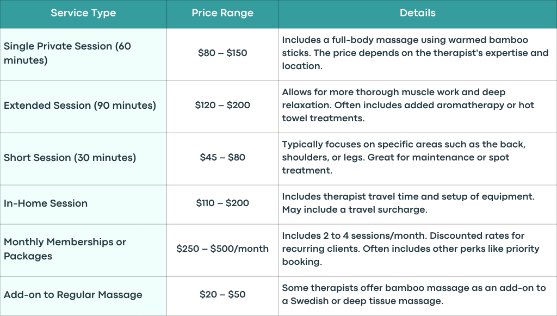Click the $120 – $200 price cell
This screenshot has height=316, width=557.
click(x=222, y=107)
